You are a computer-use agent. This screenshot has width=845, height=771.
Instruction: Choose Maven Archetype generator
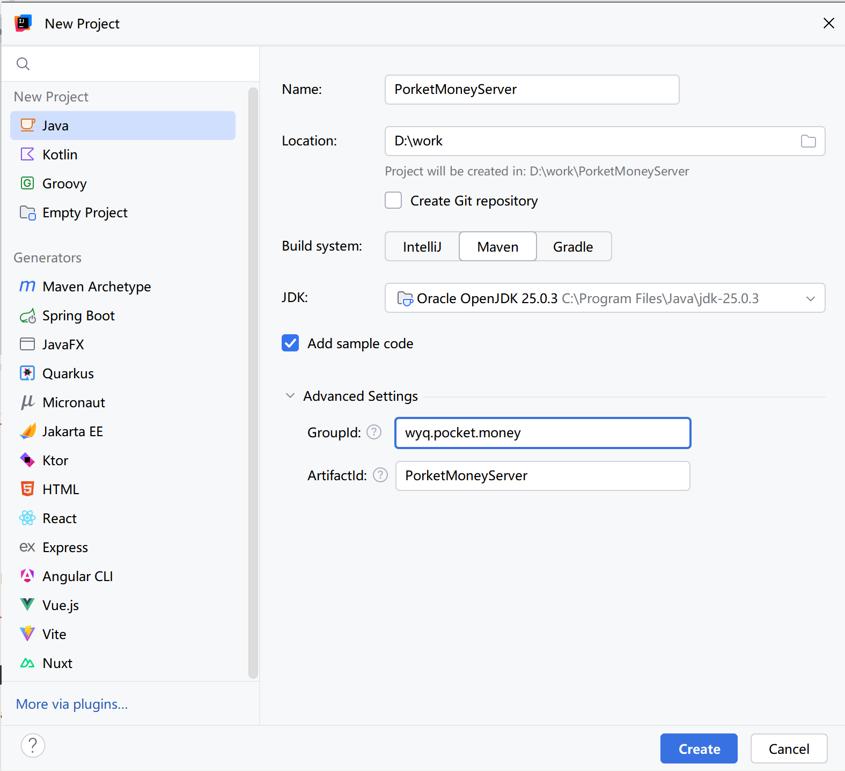tap(123, 287)
